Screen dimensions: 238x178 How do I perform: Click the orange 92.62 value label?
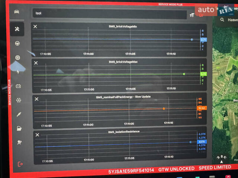[x=202, y=108]
